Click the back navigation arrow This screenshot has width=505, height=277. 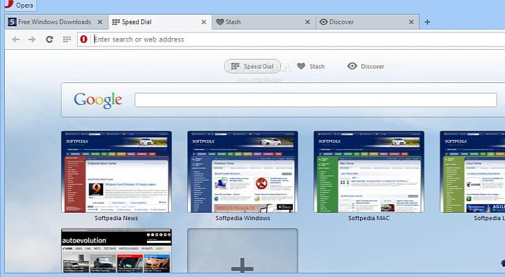(x=15, y=39)
